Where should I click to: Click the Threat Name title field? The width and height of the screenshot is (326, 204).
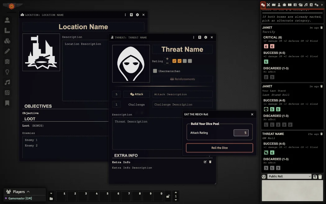click(x=182, y=49)
